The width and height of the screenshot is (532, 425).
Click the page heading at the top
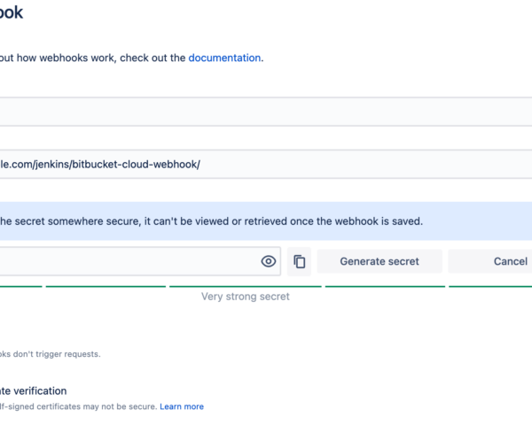coord(12,13)
